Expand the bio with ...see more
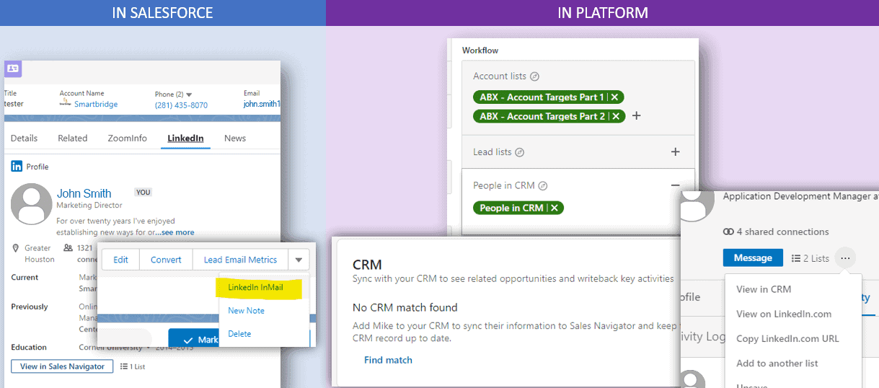The image size is (879, 388). tap(174, 232)
